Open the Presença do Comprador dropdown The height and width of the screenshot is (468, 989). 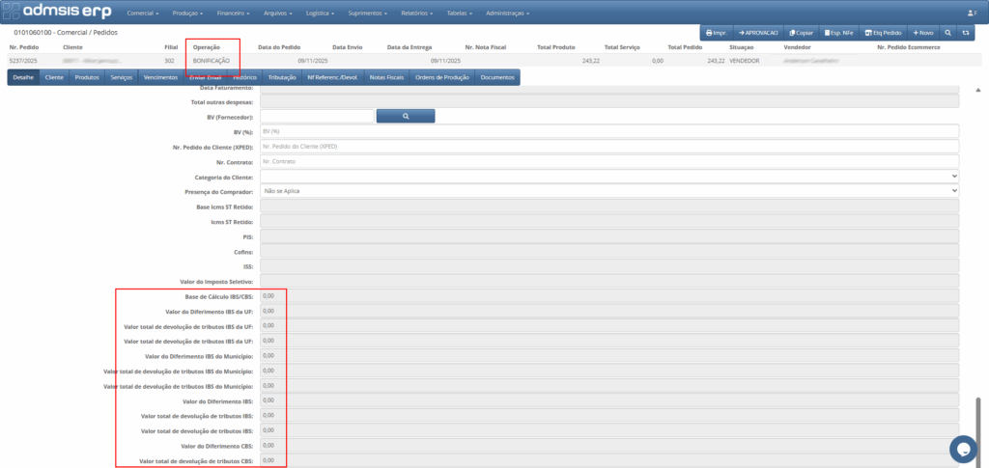coord(609,191)
